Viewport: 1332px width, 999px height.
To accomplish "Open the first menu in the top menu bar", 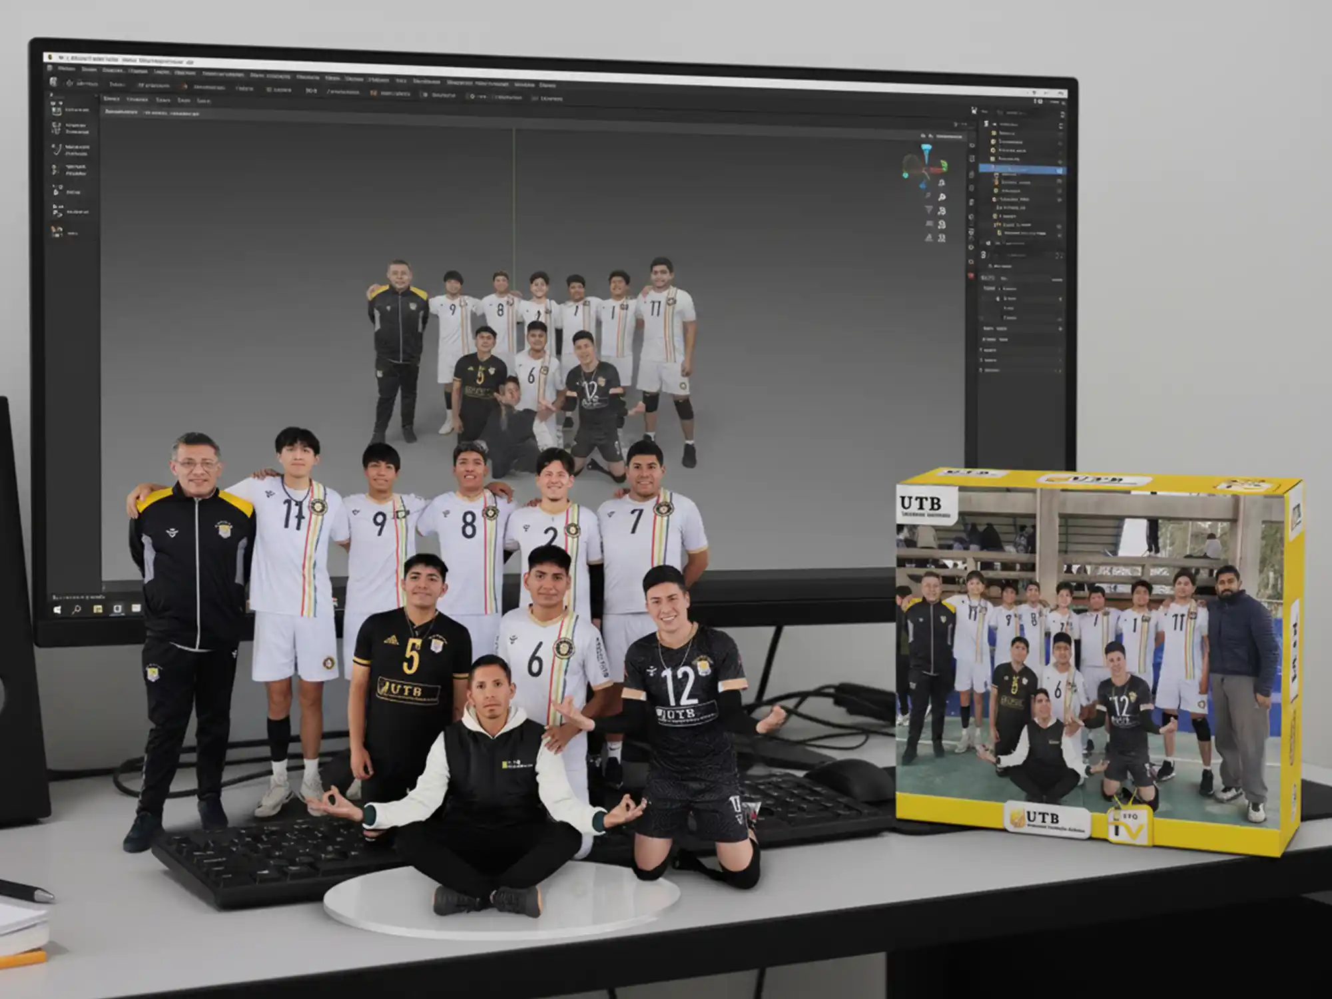I will point(66,69).
